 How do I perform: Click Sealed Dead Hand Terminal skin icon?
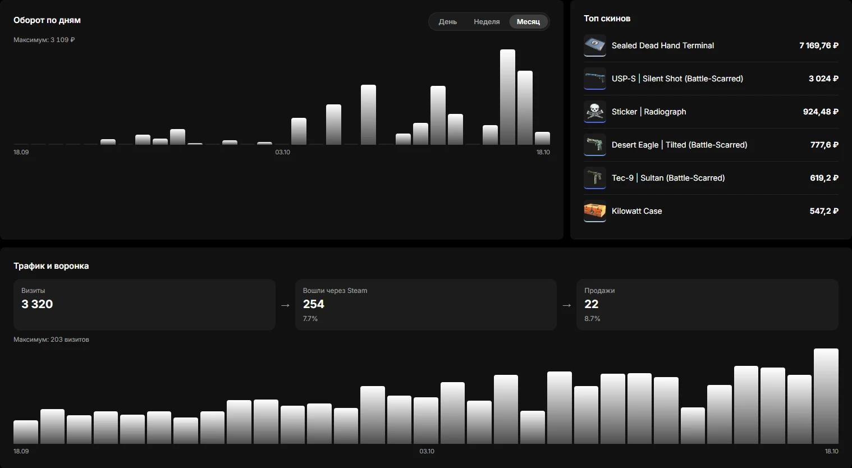[594, 45]
